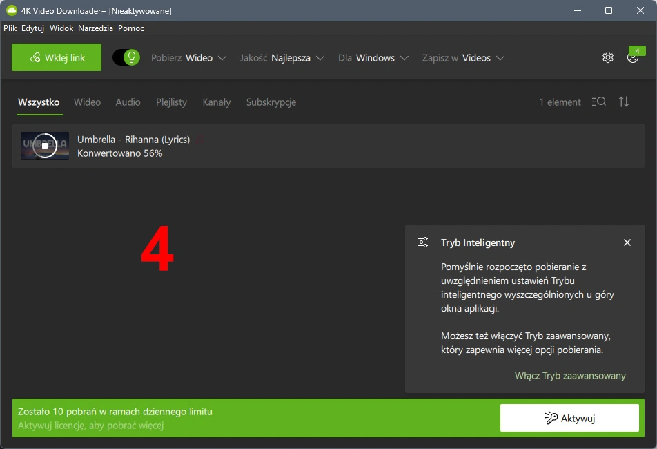This screenshot has height=449, width=657.
Task: Toggle the Smart Mode lightbulb switch
Action: tap(126, 57)
